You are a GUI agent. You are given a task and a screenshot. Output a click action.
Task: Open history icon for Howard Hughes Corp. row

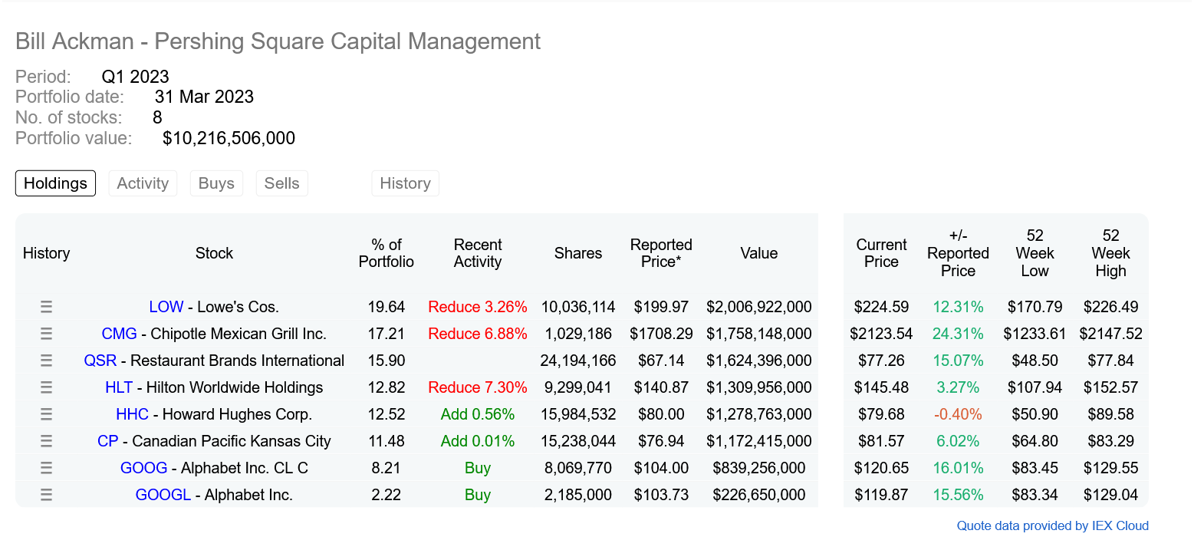click(x=46, y=414)
